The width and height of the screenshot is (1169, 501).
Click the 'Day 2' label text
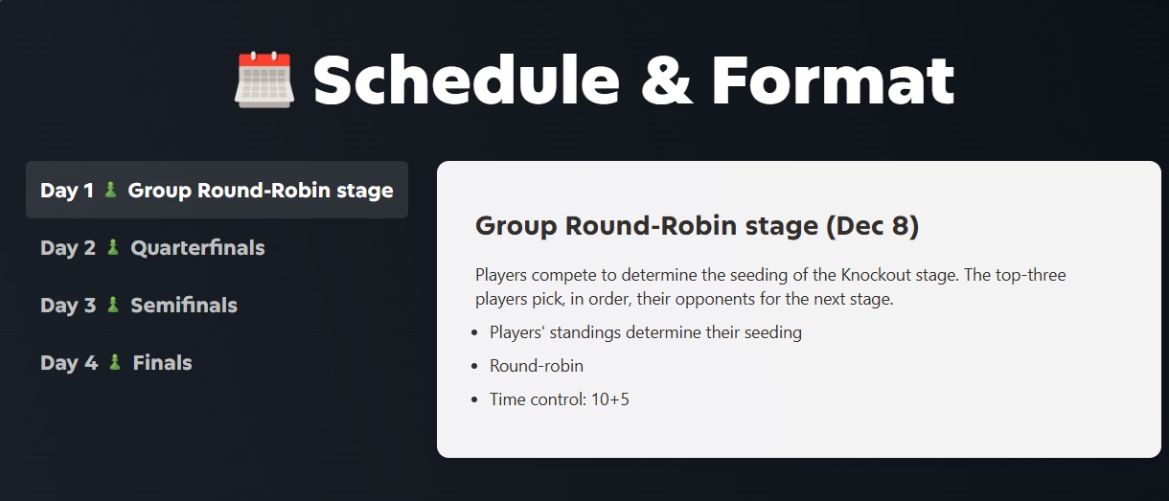(x=68, y=247)
